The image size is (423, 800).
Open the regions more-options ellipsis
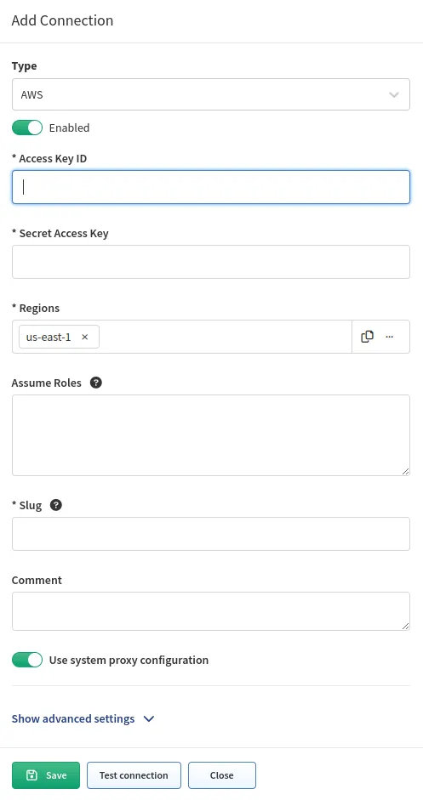389,337
